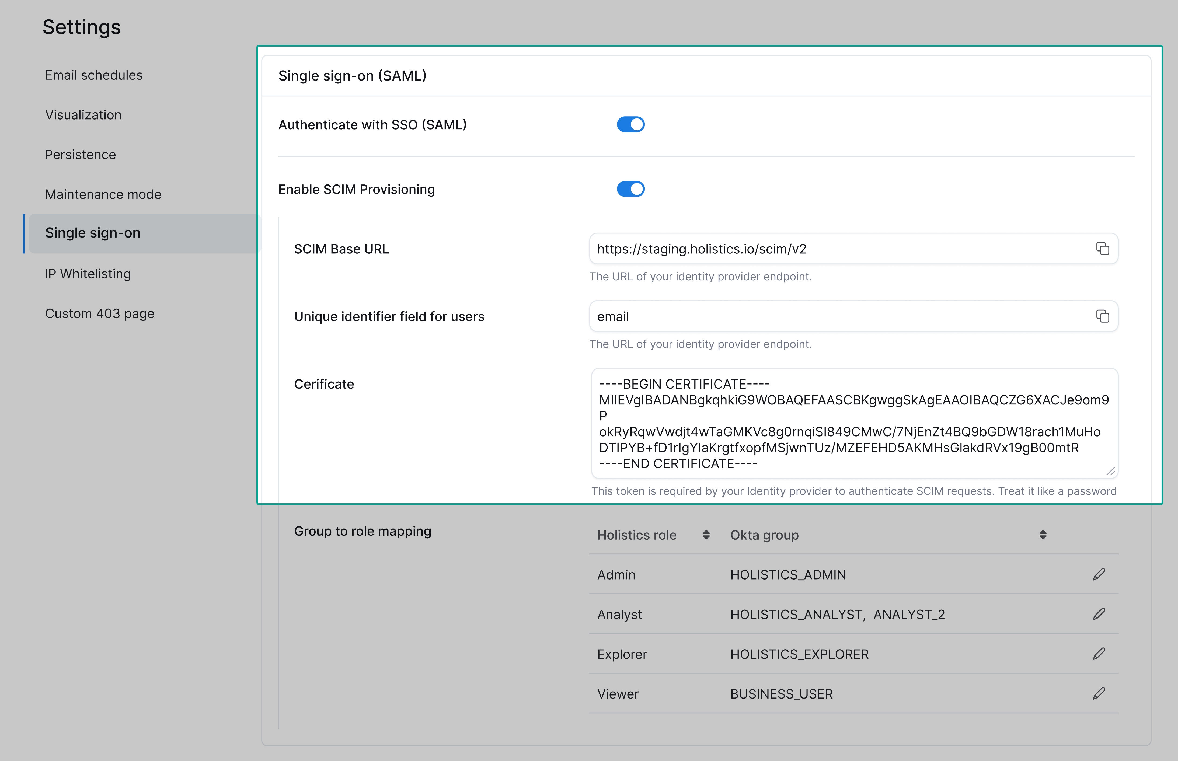The height and width of the screenshot is (761, 1178).
Task: Open IP Whitelisting settings
Action: point(88,273)
